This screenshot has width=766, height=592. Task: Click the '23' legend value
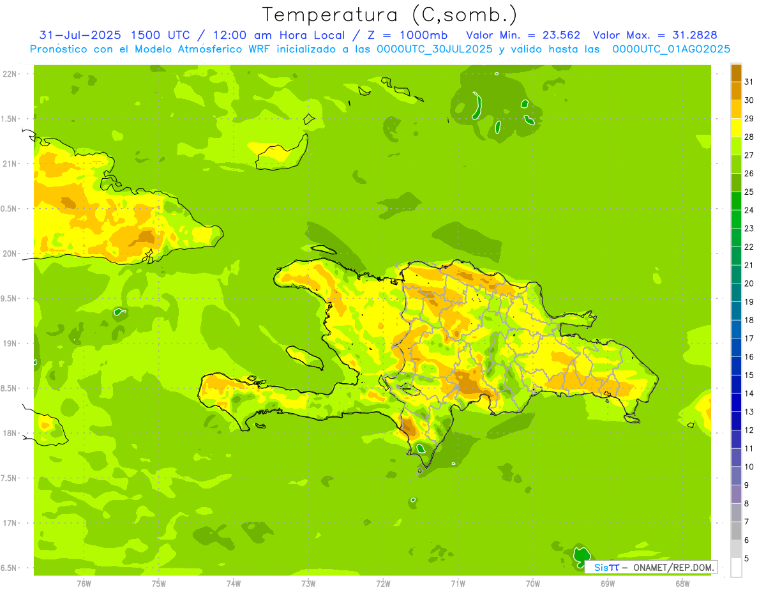click(749, 229)
